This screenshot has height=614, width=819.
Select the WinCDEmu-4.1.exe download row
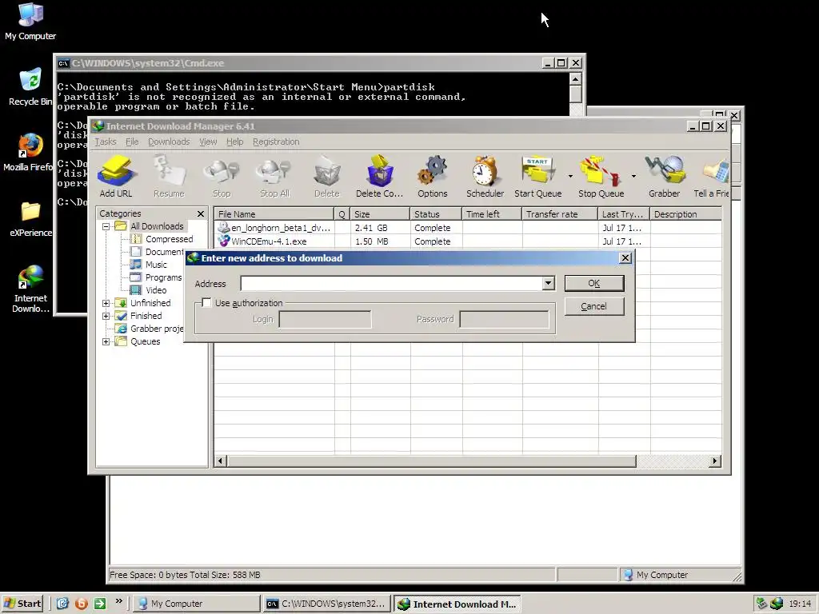[x=468, y=241]
